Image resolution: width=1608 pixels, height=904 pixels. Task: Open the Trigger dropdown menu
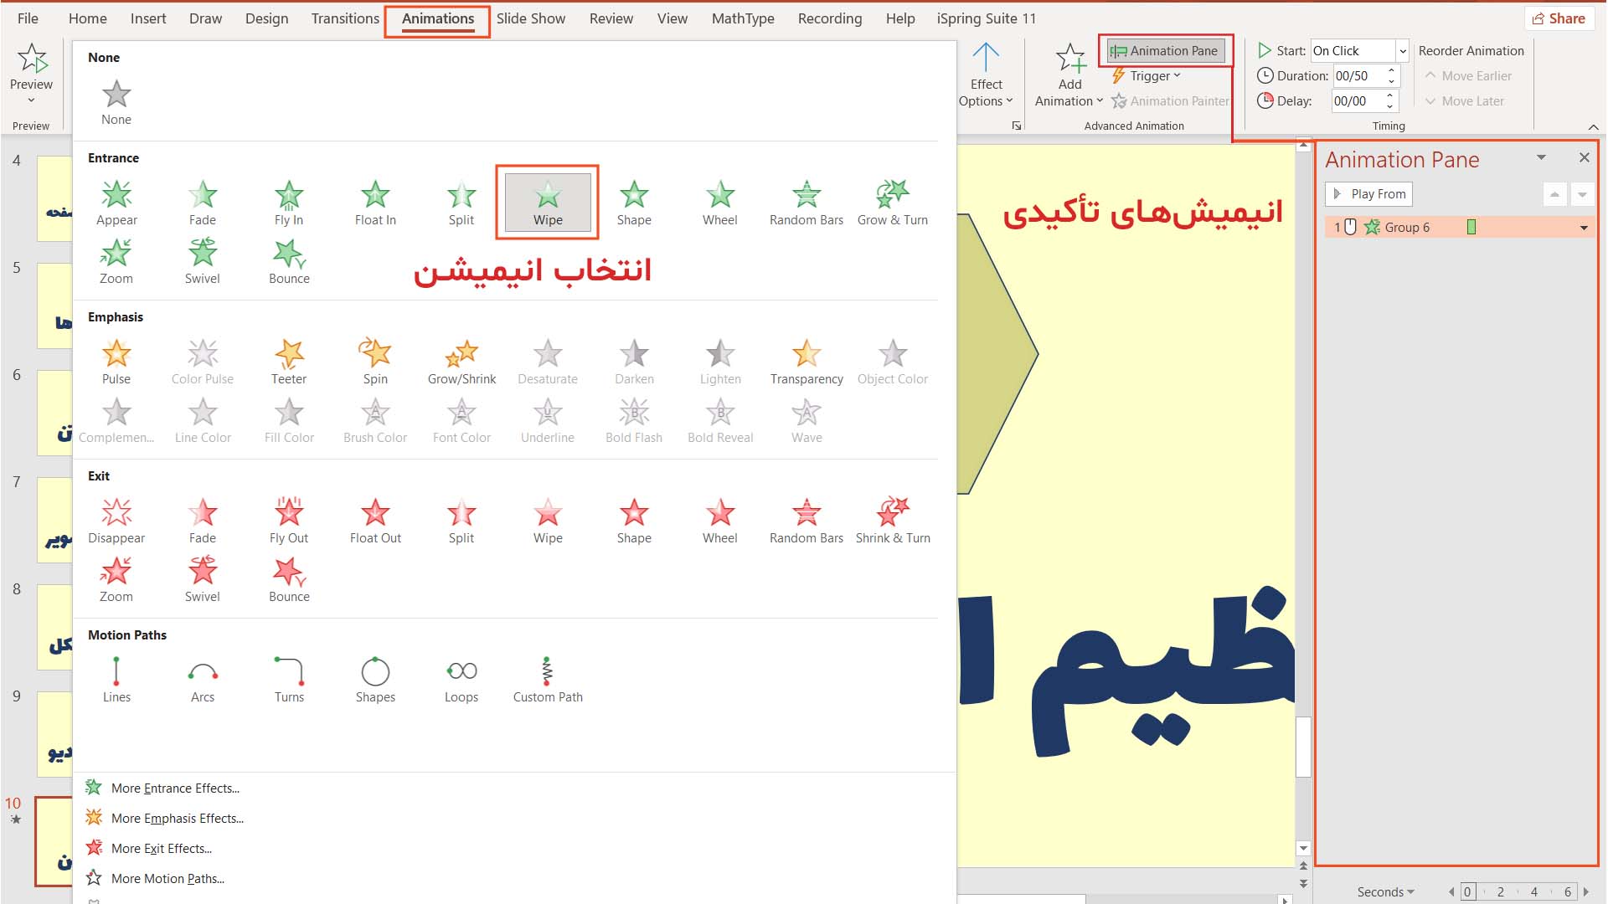[x=1148, y=75]
